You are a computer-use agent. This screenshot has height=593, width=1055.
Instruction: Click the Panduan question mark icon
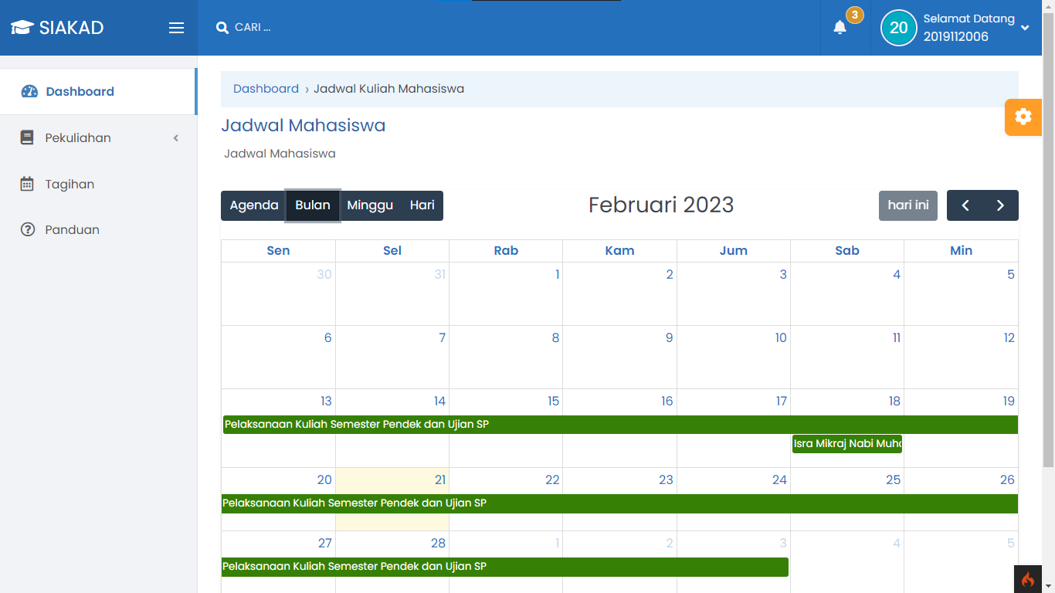tap(28, 229)
